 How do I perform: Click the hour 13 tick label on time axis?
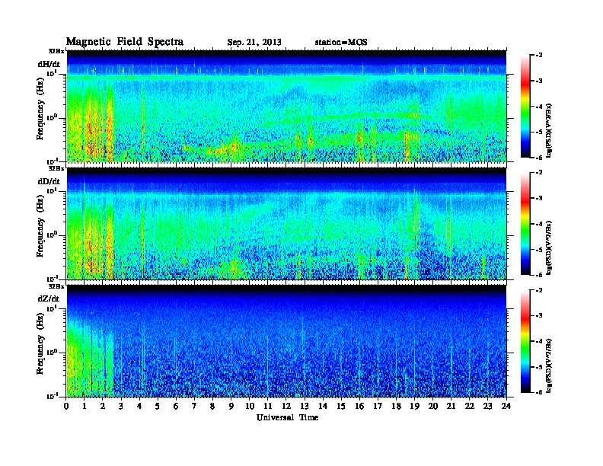point(305,407)
